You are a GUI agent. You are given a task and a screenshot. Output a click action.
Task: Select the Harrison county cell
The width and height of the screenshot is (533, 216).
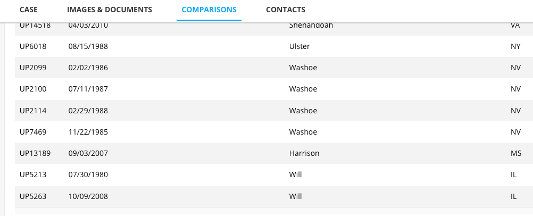[304, 153]
